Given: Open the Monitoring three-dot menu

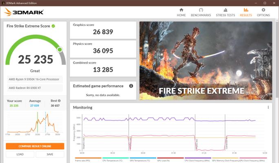Looking at the screenshot, I should tap(268, 107).
